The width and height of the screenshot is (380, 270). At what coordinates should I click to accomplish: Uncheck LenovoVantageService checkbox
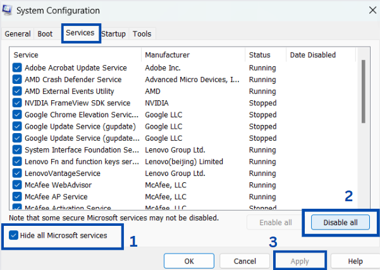click(17, 173)
